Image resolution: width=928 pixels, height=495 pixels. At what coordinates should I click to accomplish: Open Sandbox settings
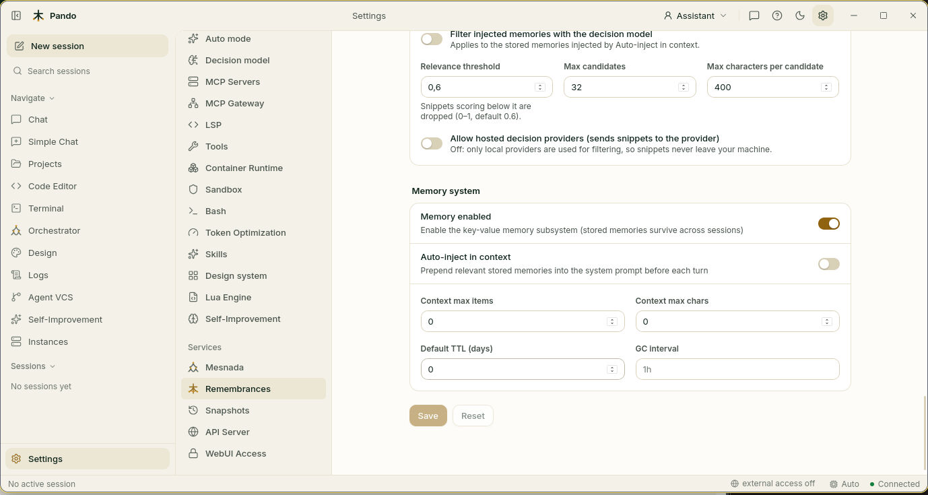click(x=253, y=189)
